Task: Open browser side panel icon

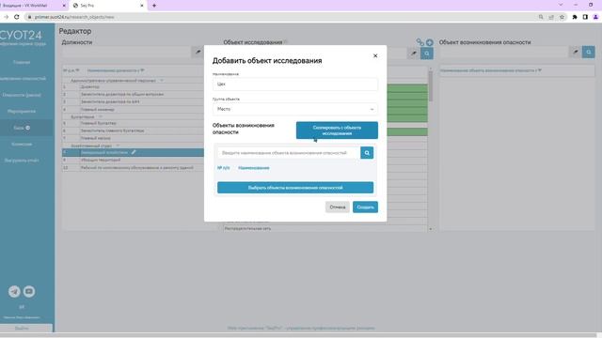Action: click(585, 17)
